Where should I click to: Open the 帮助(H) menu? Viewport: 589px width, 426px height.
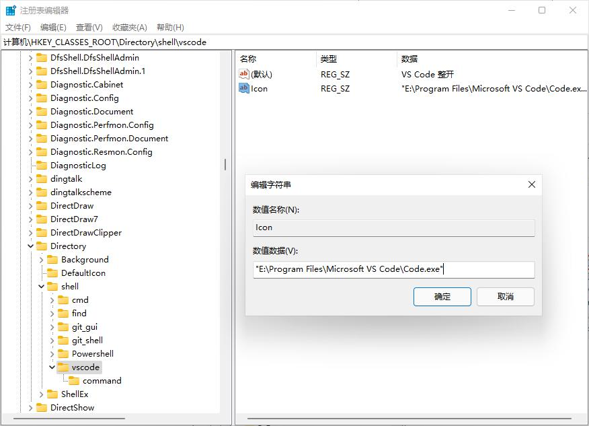(x=170, y=28)
